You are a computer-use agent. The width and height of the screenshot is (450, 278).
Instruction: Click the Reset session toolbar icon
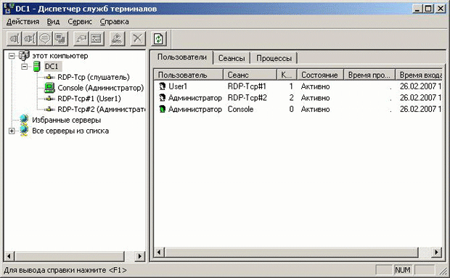click(x=81, y=38)
